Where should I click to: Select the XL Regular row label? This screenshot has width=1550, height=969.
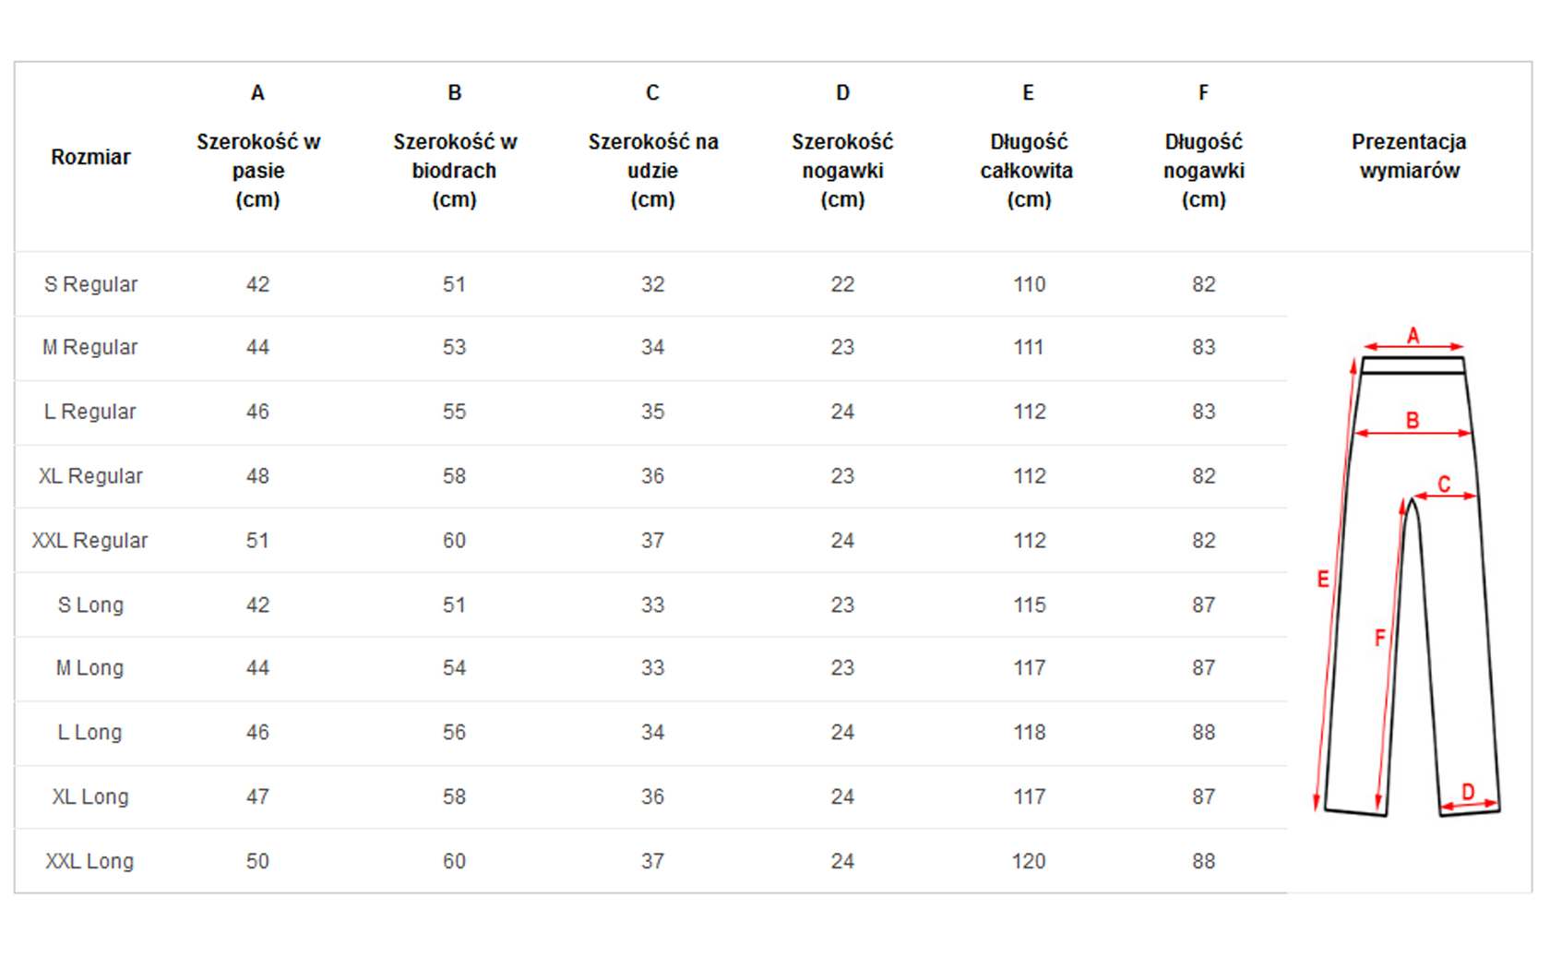click(x=90, y=476)
